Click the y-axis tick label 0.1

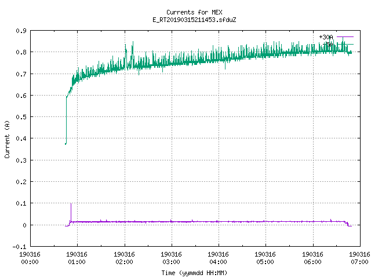(x=21, y=203)
